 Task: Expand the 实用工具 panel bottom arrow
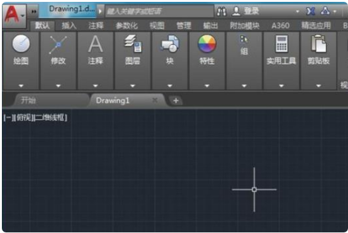pos(281,85)
